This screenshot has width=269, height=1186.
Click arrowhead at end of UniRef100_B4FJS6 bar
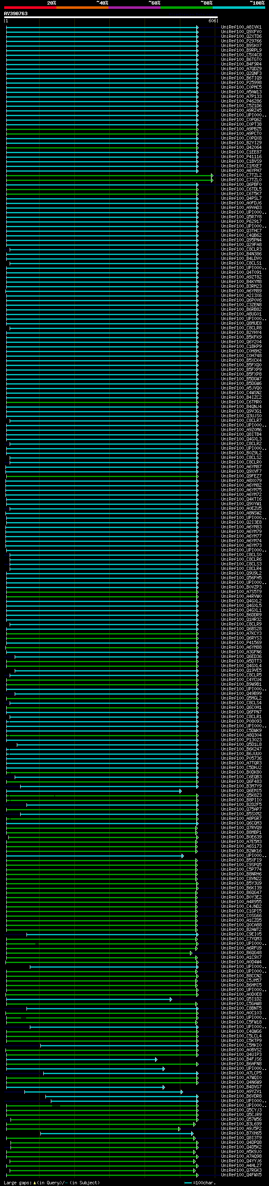click(156, 1060)
